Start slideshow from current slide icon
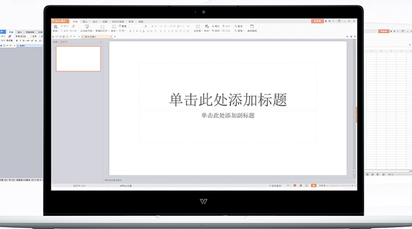 click(86, 26)
